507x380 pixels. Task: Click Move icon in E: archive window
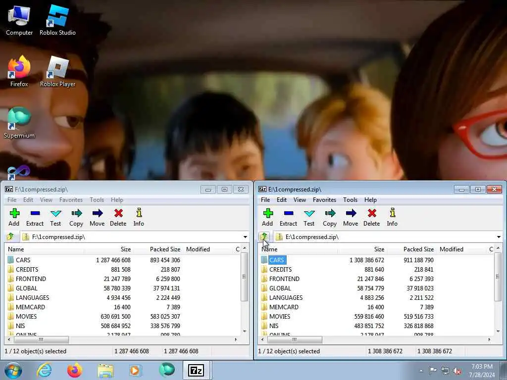click(351, 217)
